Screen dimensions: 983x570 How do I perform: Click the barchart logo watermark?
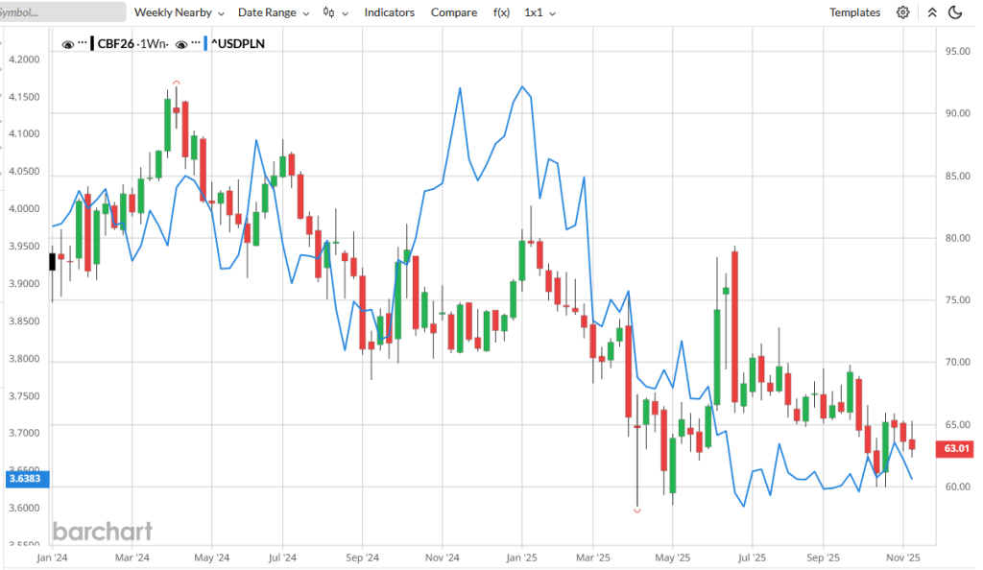point(102,532)
